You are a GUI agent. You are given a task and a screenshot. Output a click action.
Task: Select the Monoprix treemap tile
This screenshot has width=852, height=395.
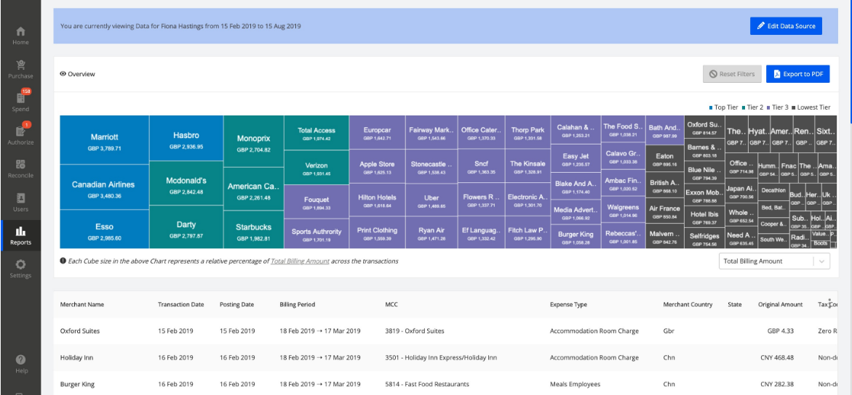(x=253, y=141)
